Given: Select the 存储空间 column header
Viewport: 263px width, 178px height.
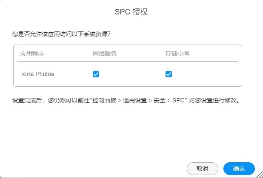Looking at the screenshot, I should tap(177, 54).
